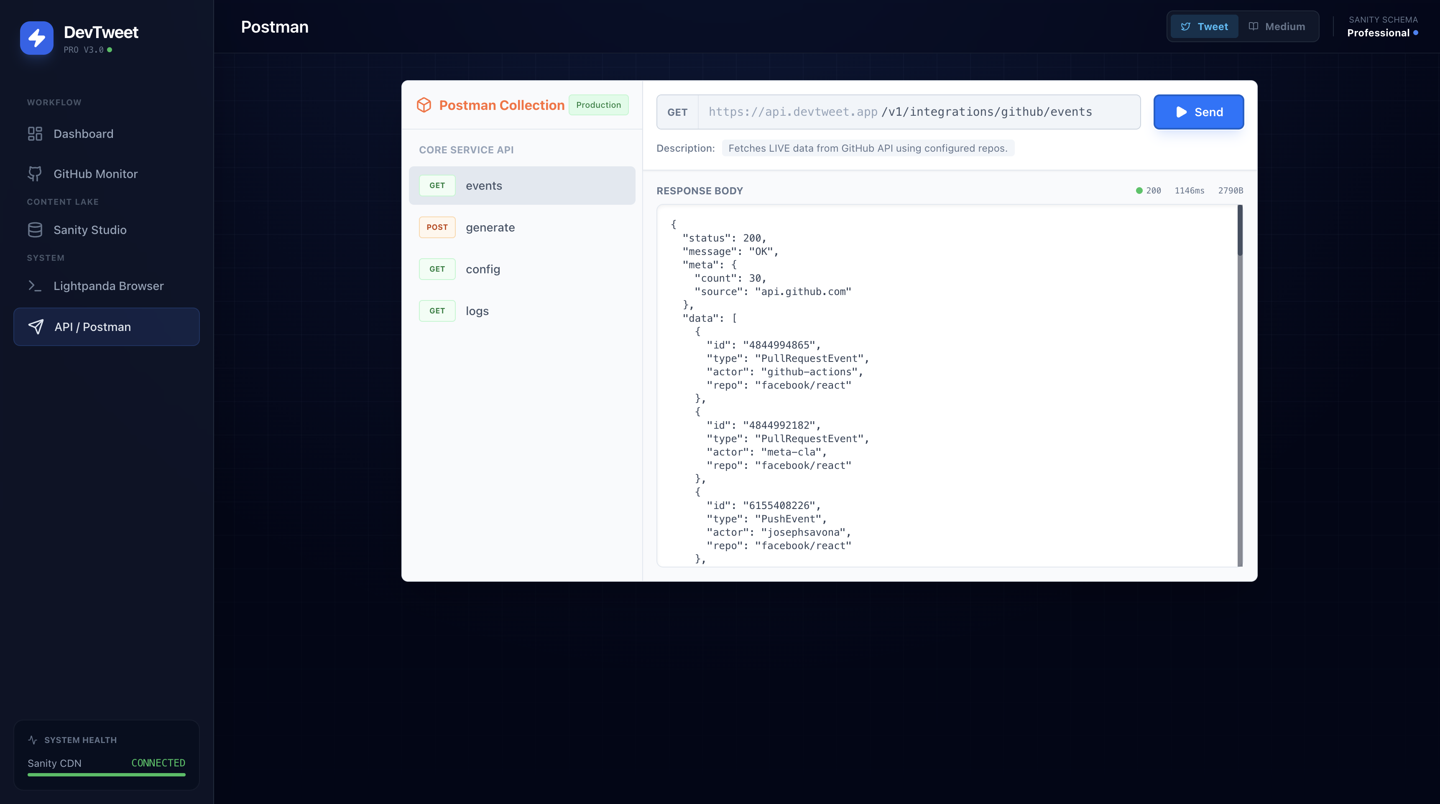Click the System Health activity icon

click(33, 740)
